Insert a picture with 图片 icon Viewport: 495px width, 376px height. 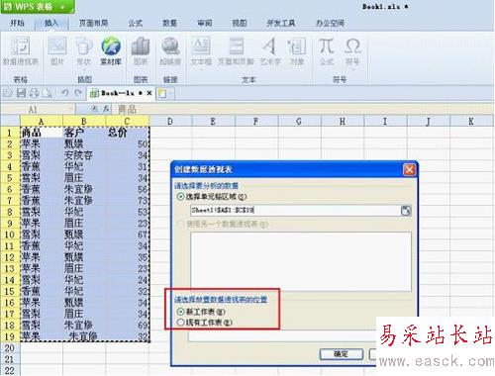[x=57, y=50]
